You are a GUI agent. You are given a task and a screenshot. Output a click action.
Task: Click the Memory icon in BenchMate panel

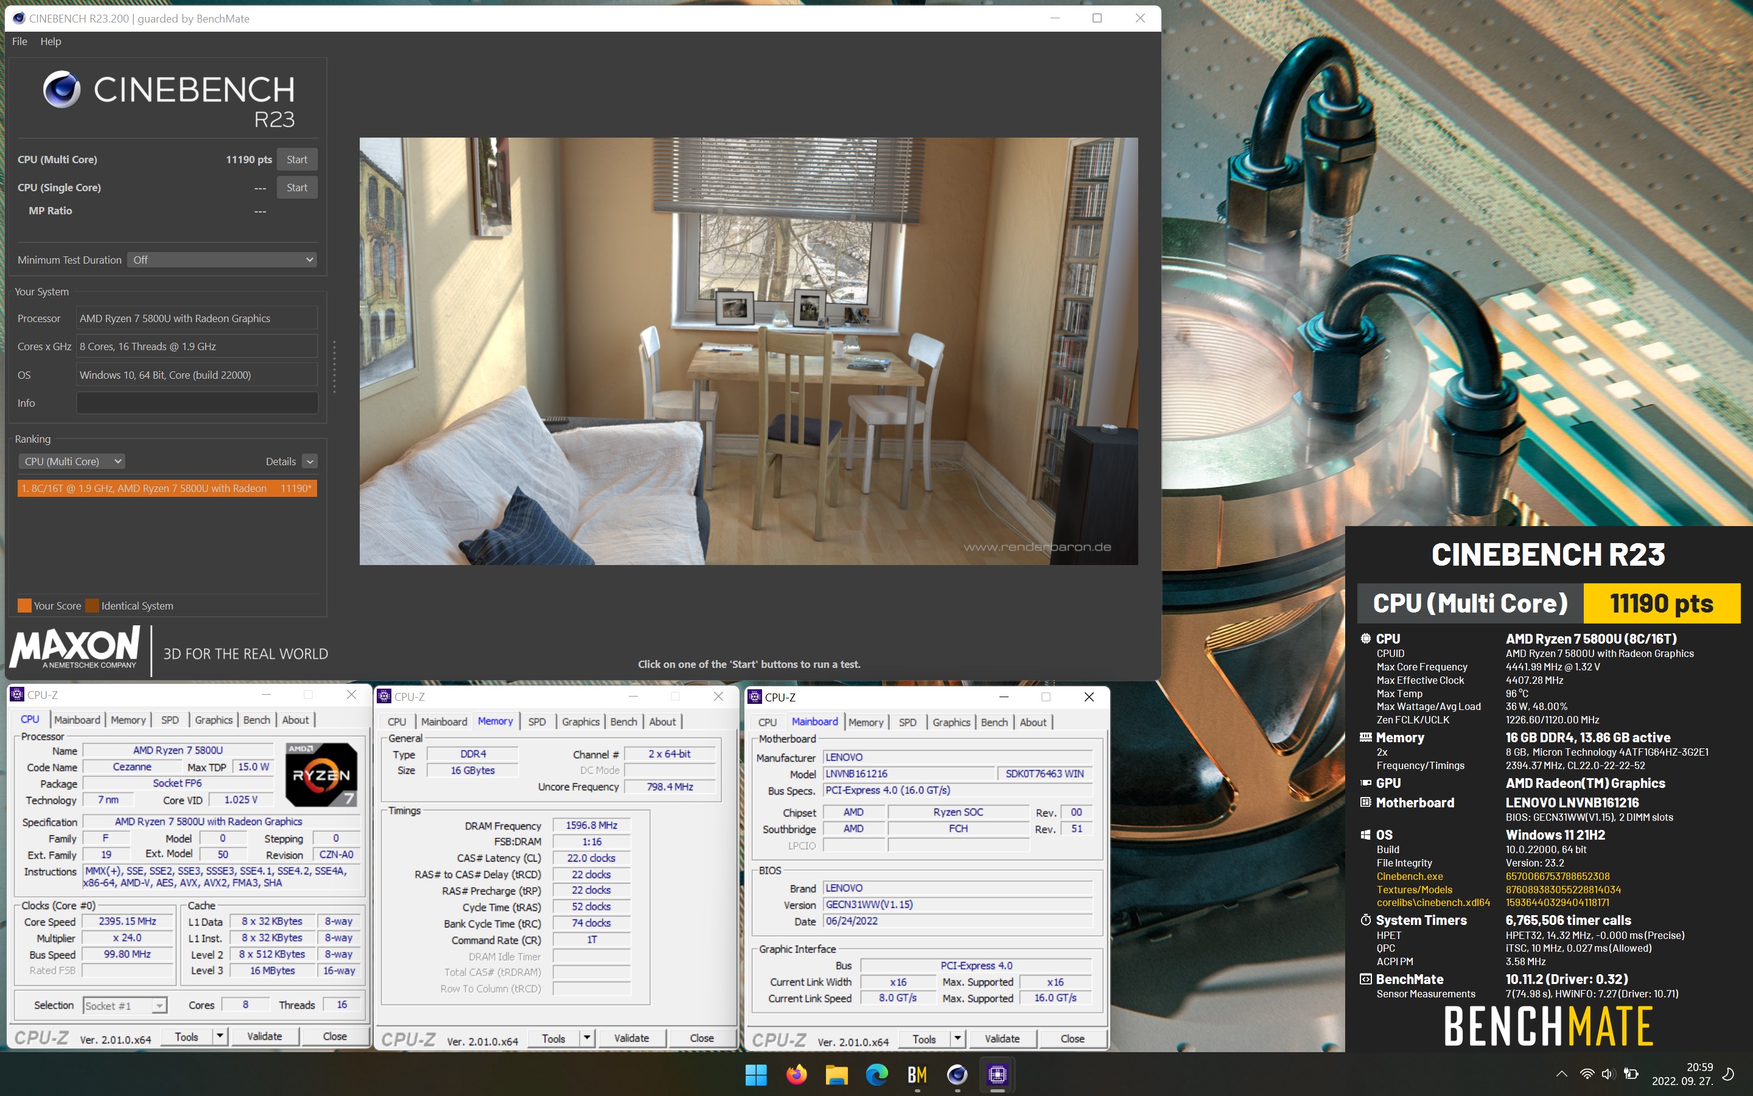1365,737
